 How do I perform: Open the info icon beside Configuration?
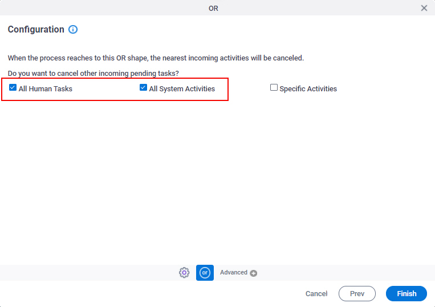coord(73,30)
